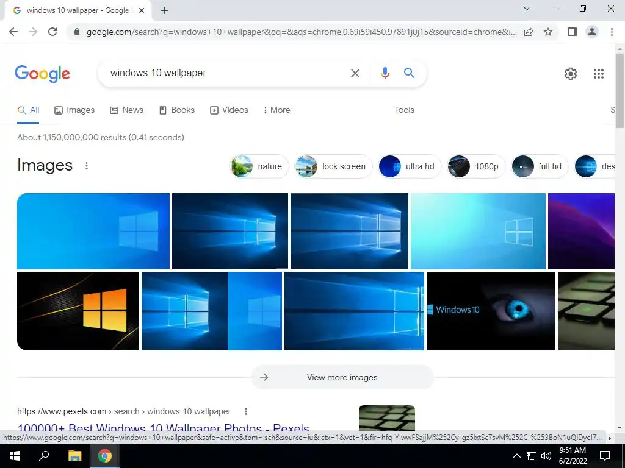Viewport: 625px width, 468px height.
Task: Click the Chrome taskbar icon
Action: (x=105, y=456)
